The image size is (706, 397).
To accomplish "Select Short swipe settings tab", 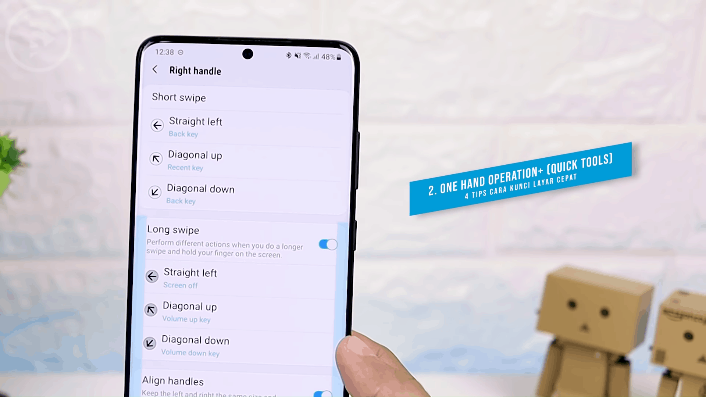I will (x=178, y=97).
